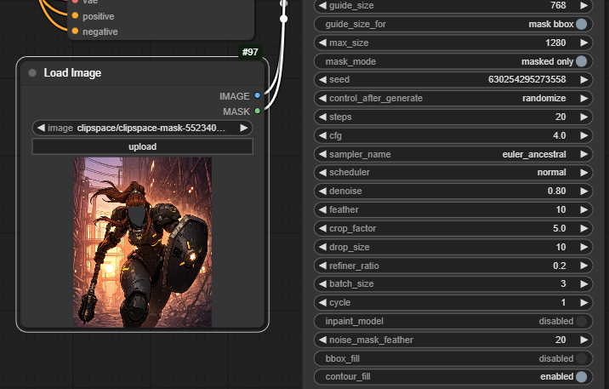Increase crop_factor with right arrow
Viewport: 609px width, 389px height.
click(583, 228)
